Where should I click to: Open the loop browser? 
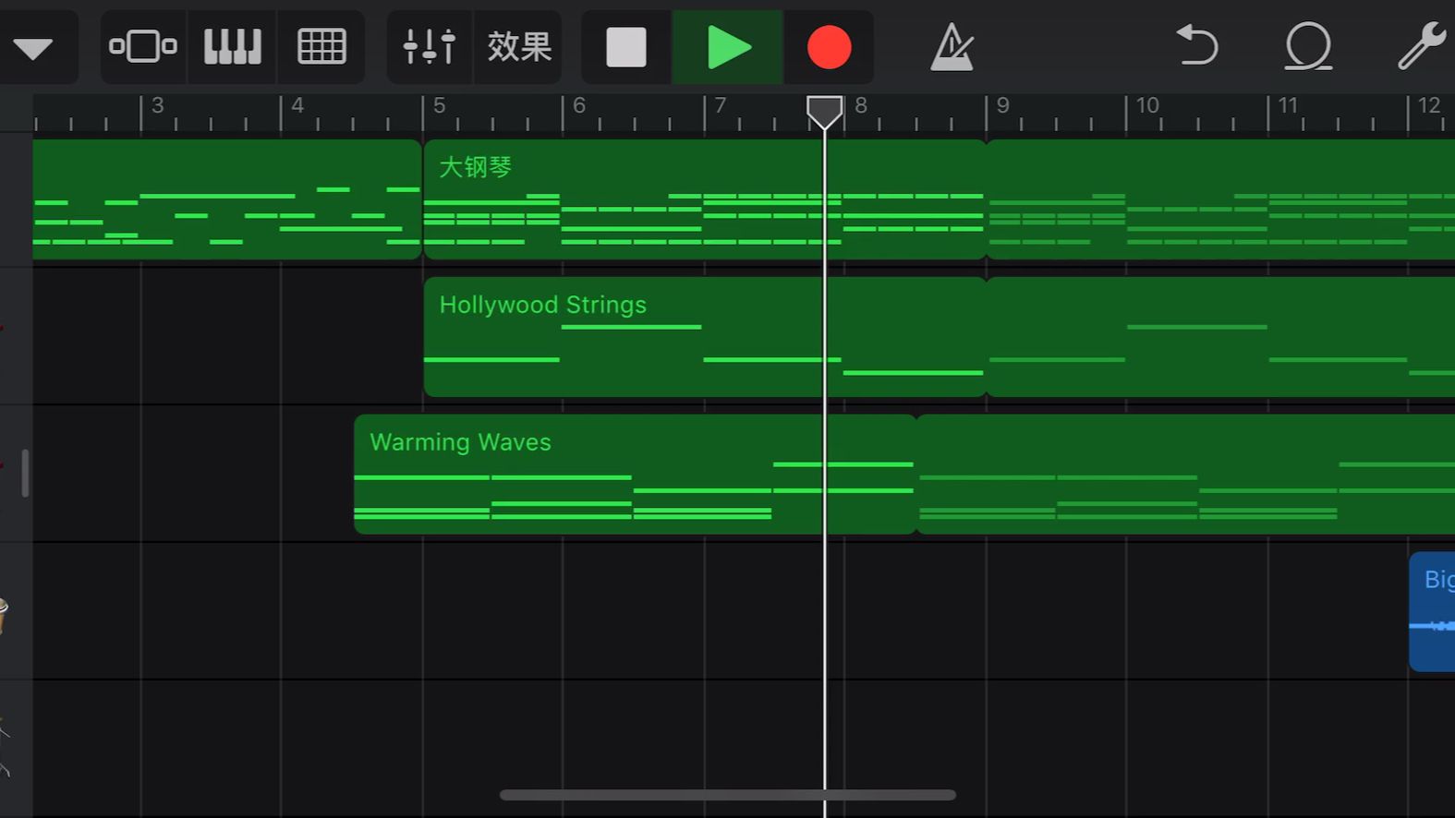coord(1308,47)
